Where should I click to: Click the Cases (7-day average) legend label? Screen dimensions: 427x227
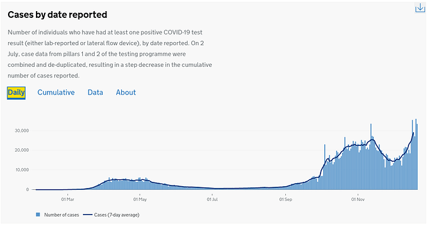(116, 215)
